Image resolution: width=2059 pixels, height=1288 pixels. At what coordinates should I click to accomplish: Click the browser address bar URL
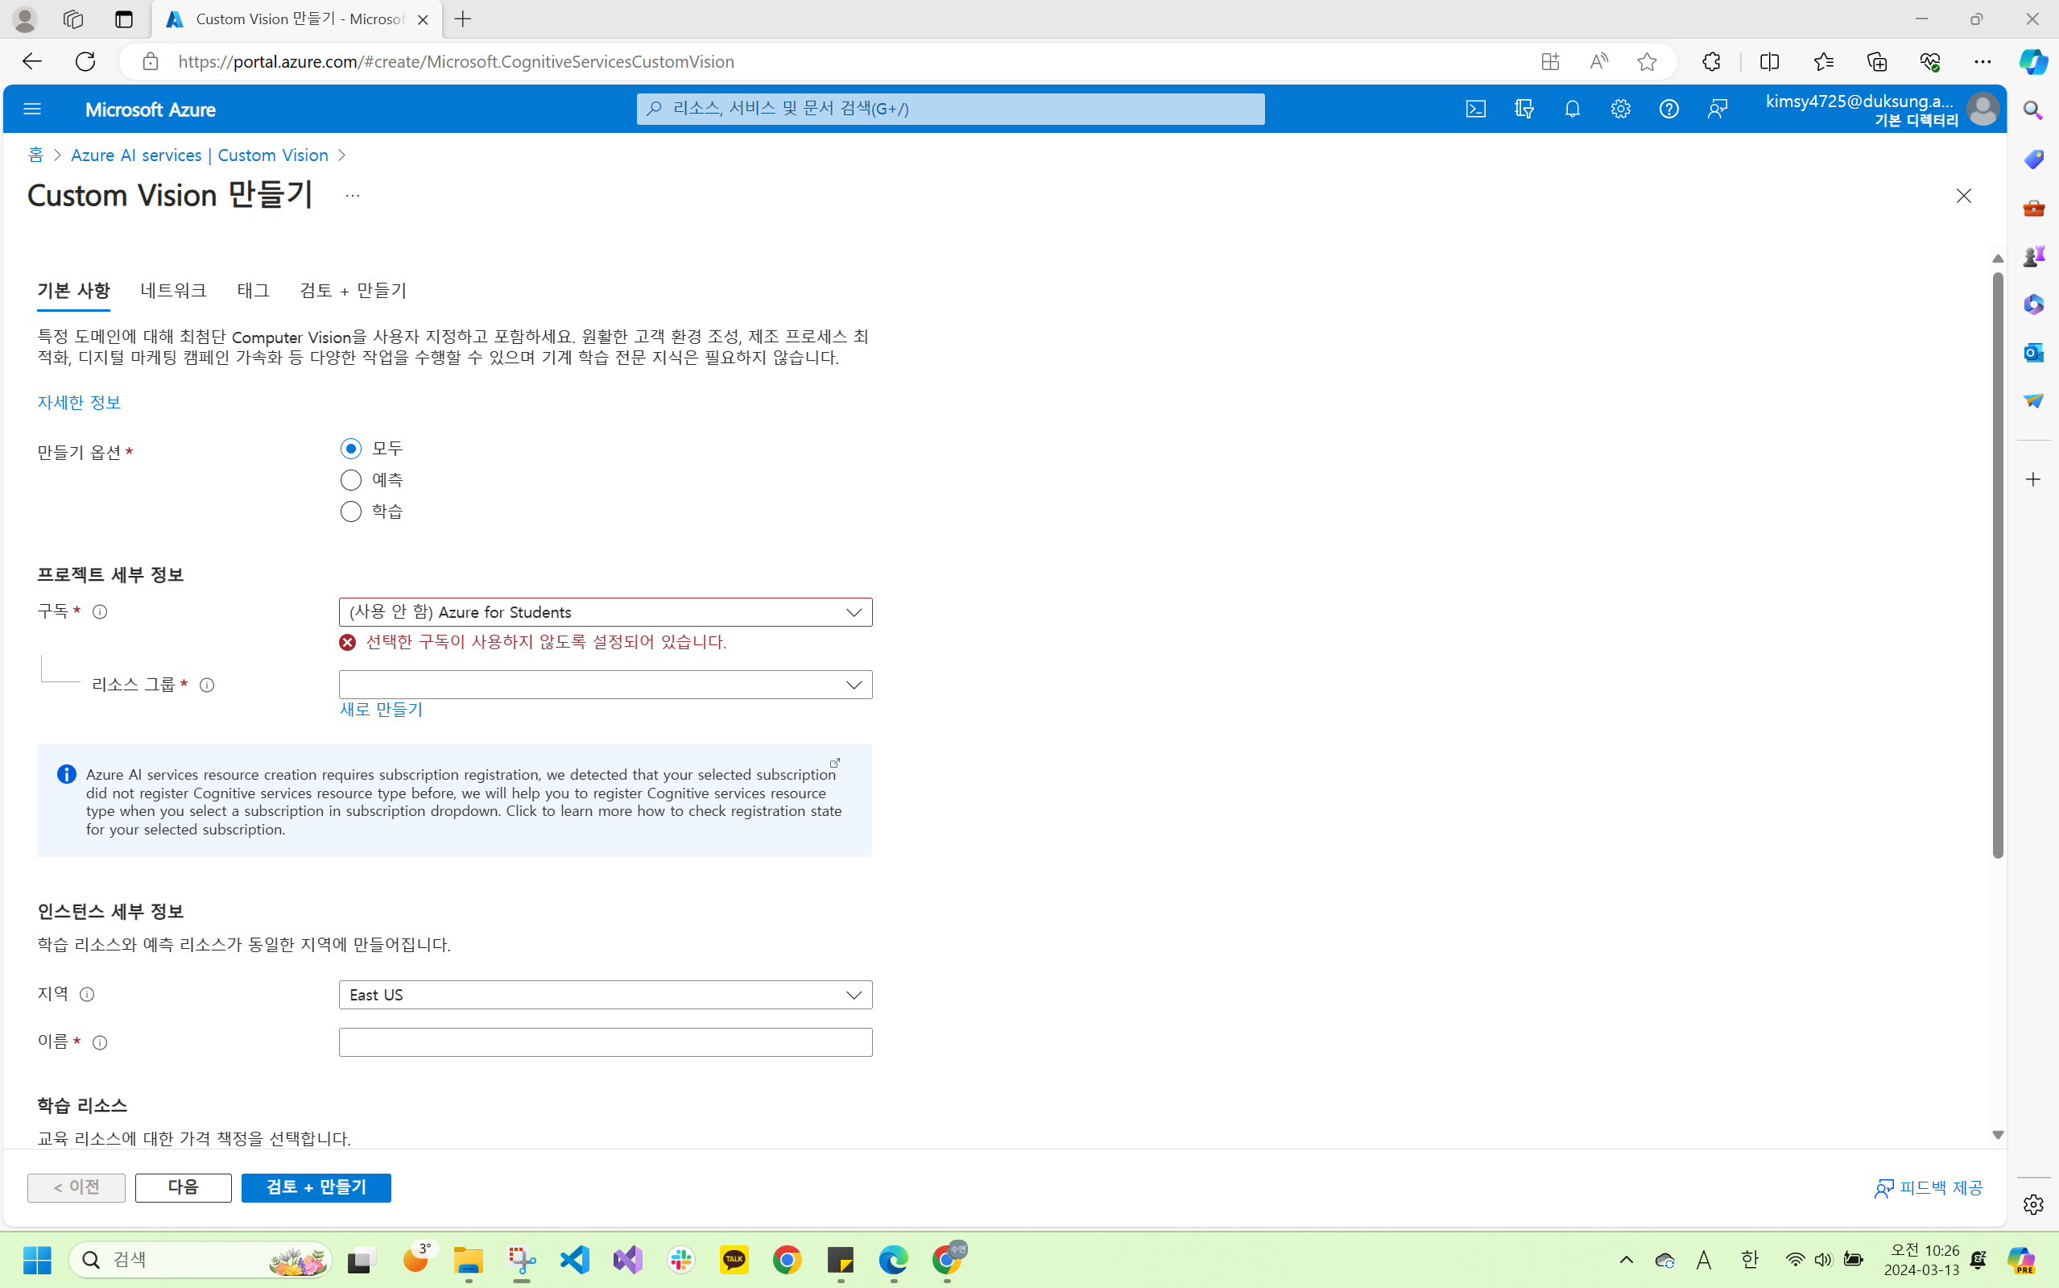point(457,61)
